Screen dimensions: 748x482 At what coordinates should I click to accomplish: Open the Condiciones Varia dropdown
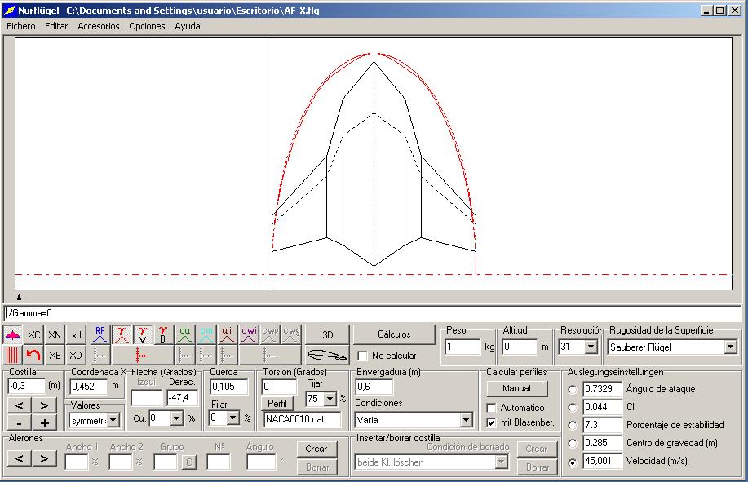466,420
